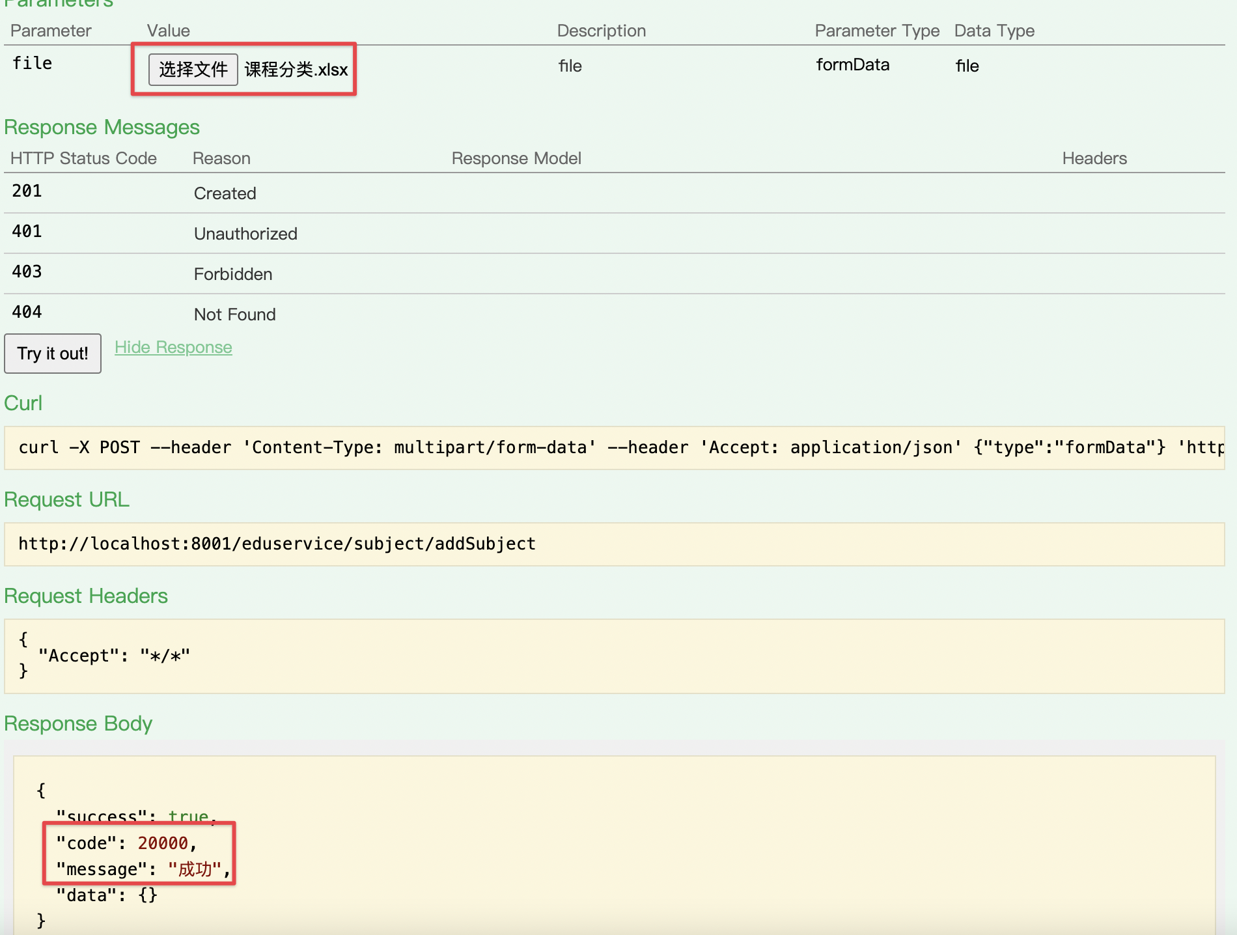Screen dimensions: 1237x935
Task: Click the Created reason text
Action: [225, 193]
